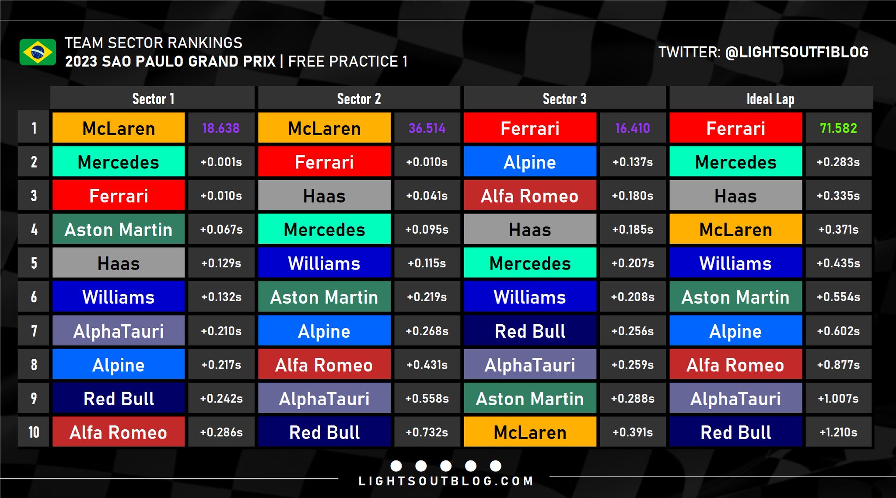Viewport: 896px width, 498px height.
Task: Click the leftmost white dot at the bottom
Action: 396,466
